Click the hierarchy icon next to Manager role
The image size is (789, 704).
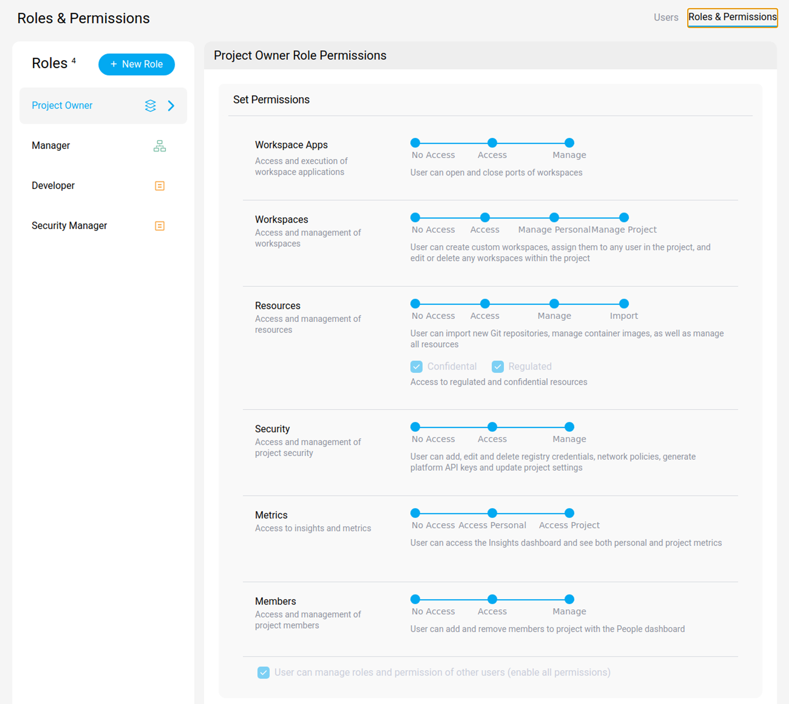coord(159,146)
